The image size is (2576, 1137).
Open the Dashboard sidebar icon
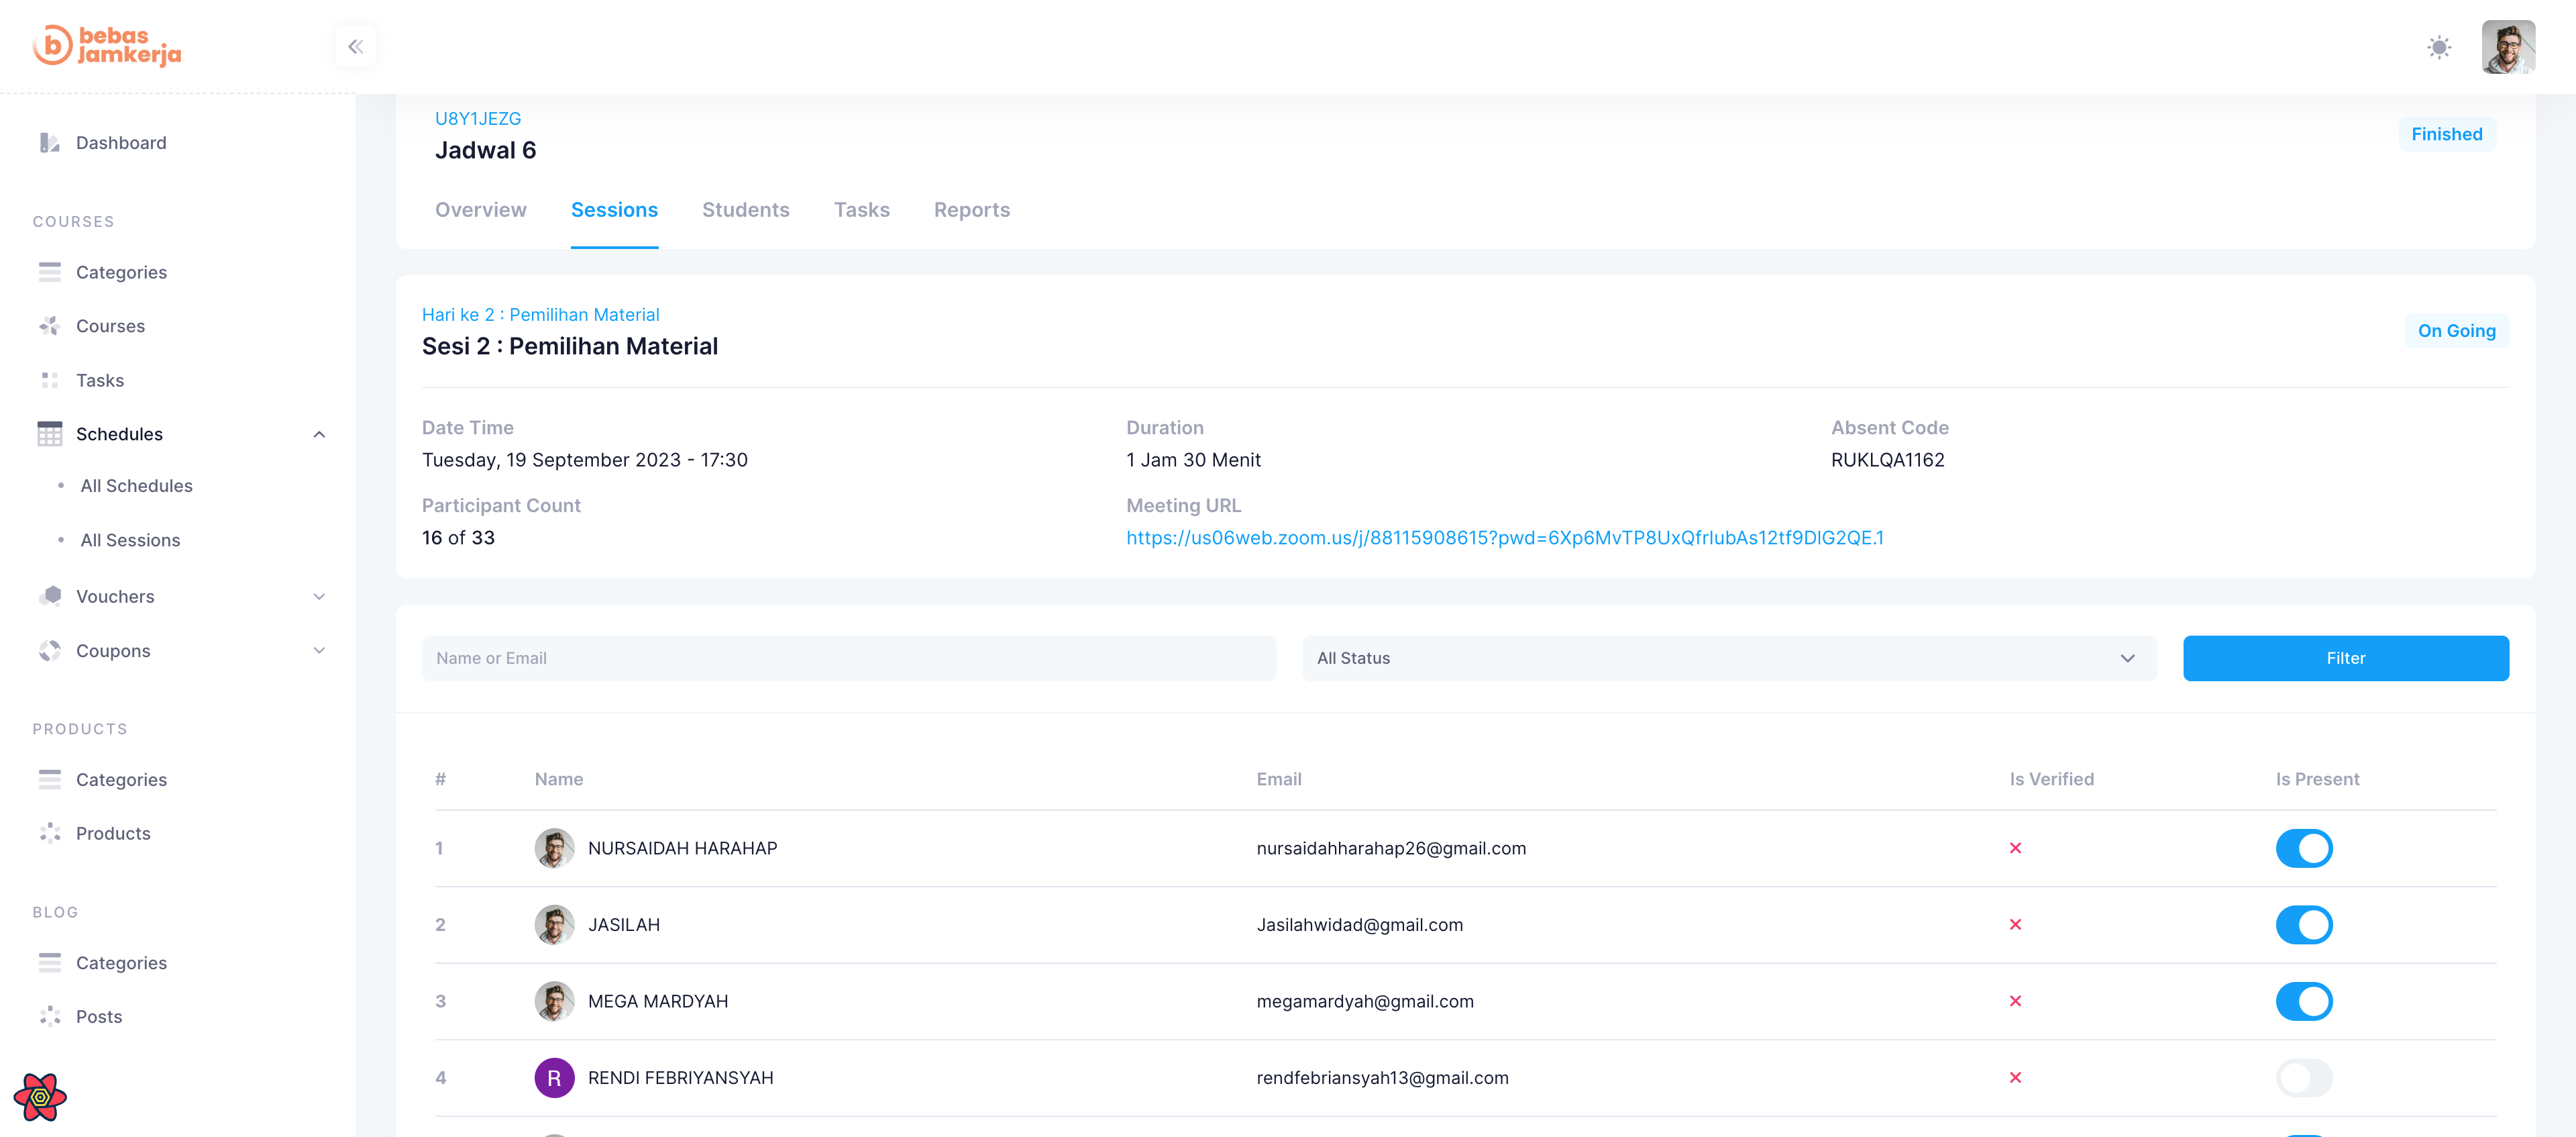(x=49, y=143)
